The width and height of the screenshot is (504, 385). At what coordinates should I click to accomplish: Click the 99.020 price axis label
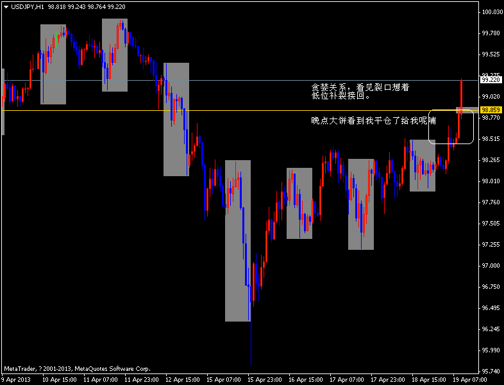pos(491,96)
